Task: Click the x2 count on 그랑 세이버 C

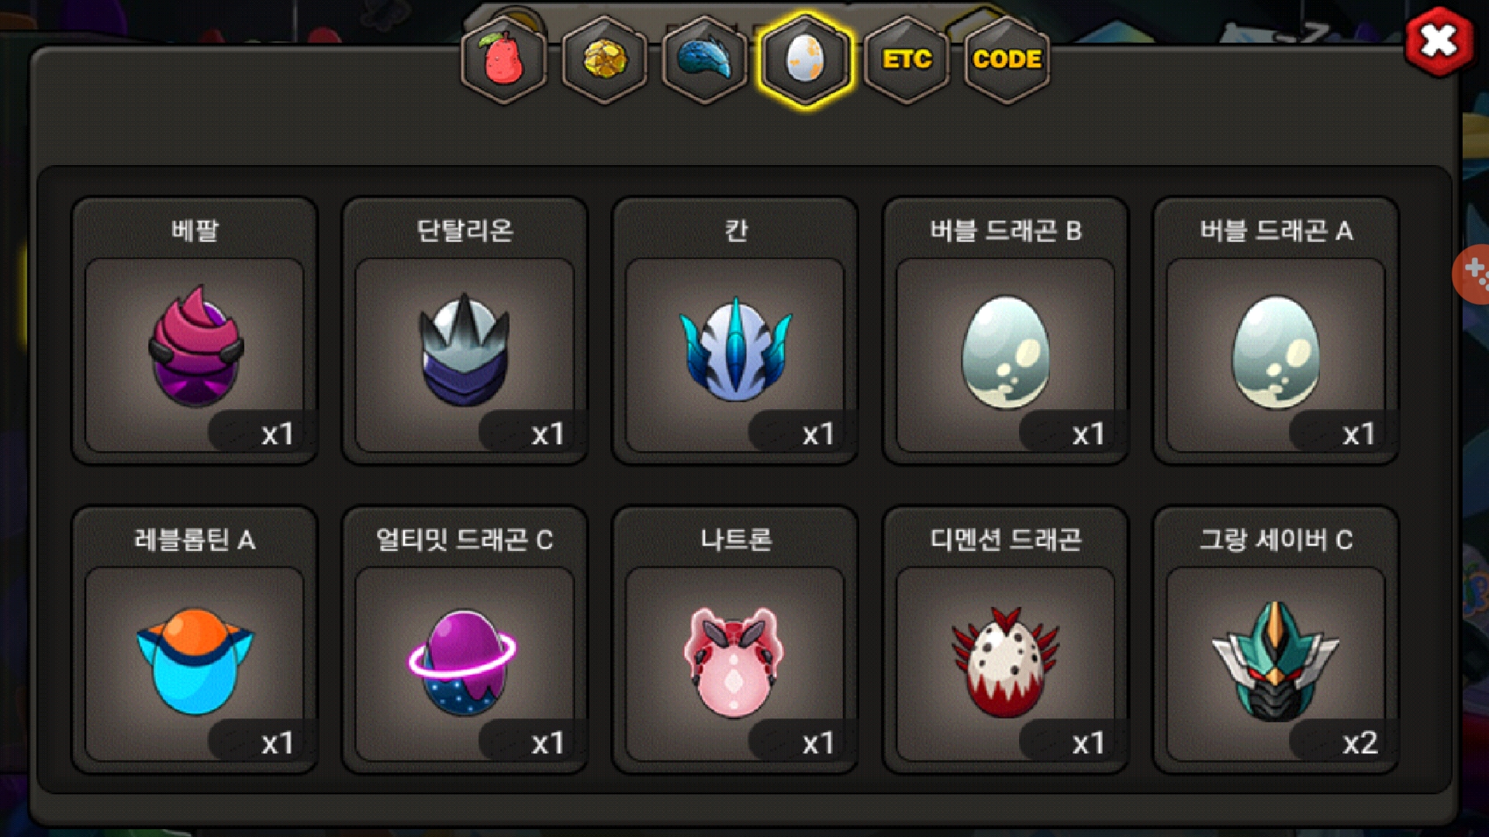Action: [1359, 743]
